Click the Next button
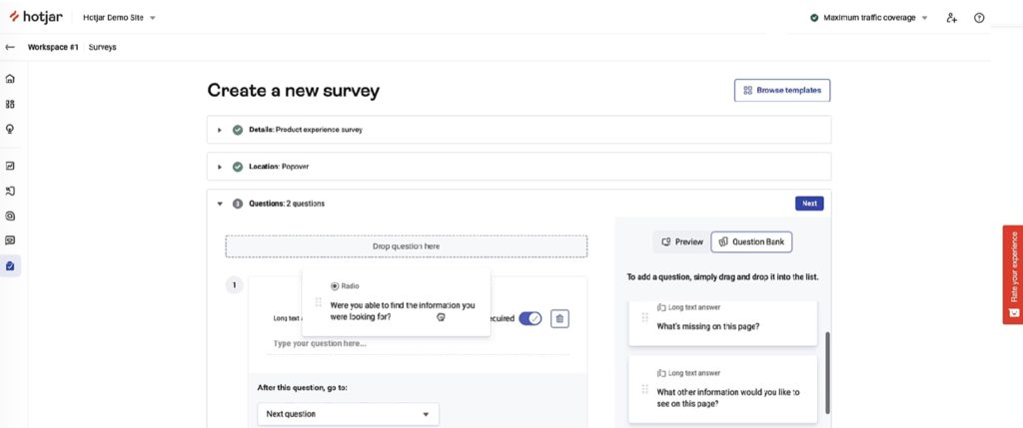 (809, 204)
